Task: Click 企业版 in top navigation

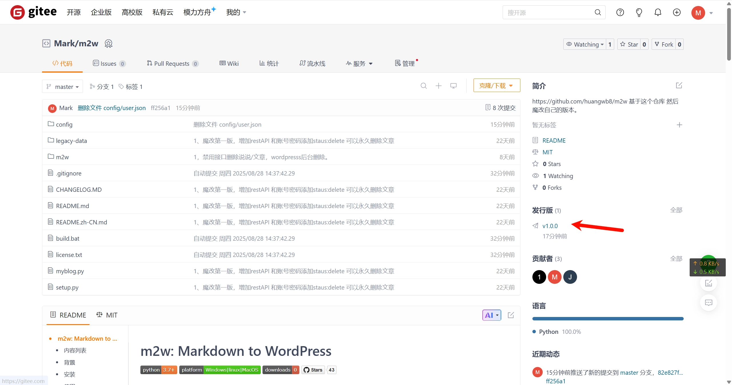Action: pos(101,12)
